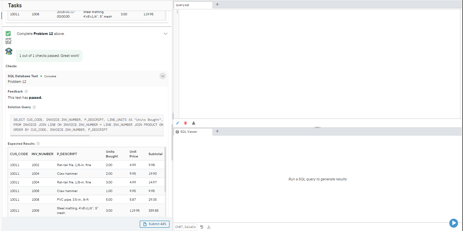Click the Units Bought column header

point(112,154)
